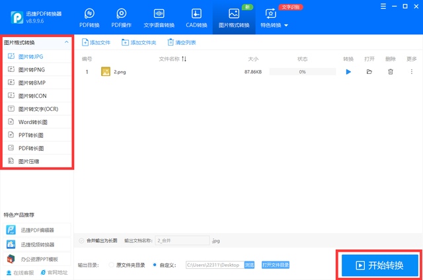
Task: Open the PDF操作 tab
Action: 122,18
